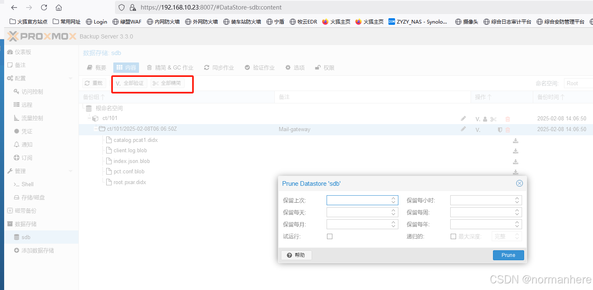Click the 保留每年 spinner arrows

[x=517, y=224]
